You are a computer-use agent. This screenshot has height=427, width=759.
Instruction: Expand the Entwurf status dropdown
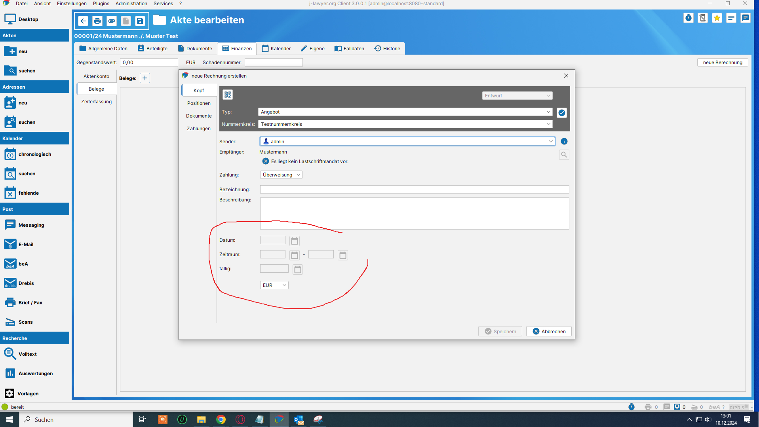coord(517,95)
